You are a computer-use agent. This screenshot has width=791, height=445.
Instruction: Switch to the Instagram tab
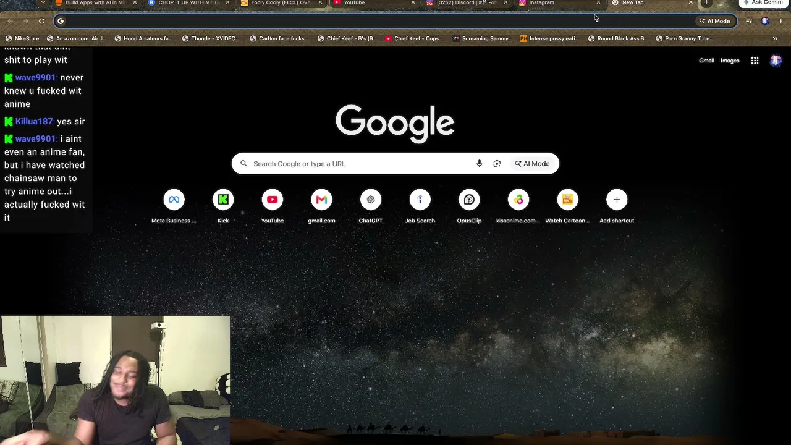click(x=559, y=2)
